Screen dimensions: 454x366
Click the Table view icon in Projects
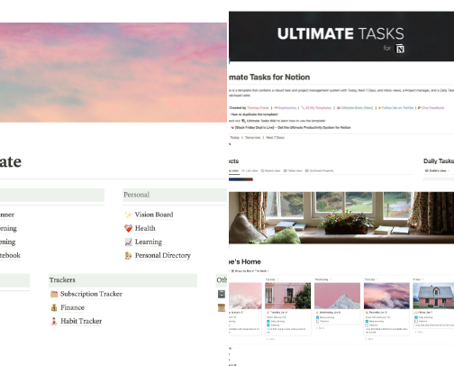pyautogui.click(x=286, y=170)
